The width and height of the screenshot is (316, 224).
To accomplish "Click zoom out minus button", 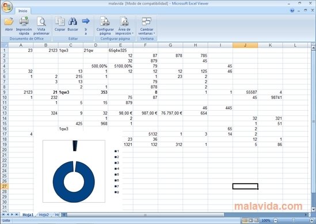I will point(276,221).
